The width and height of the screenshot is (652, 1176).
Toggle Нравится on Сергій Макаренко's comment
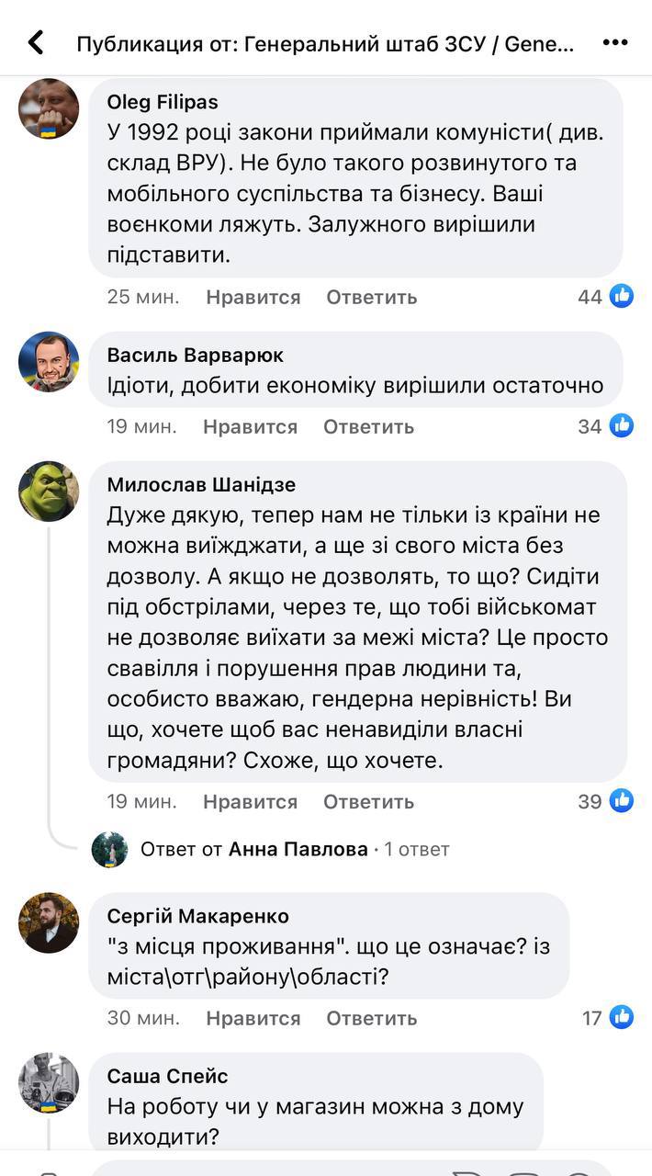[x=253, y=1018]
